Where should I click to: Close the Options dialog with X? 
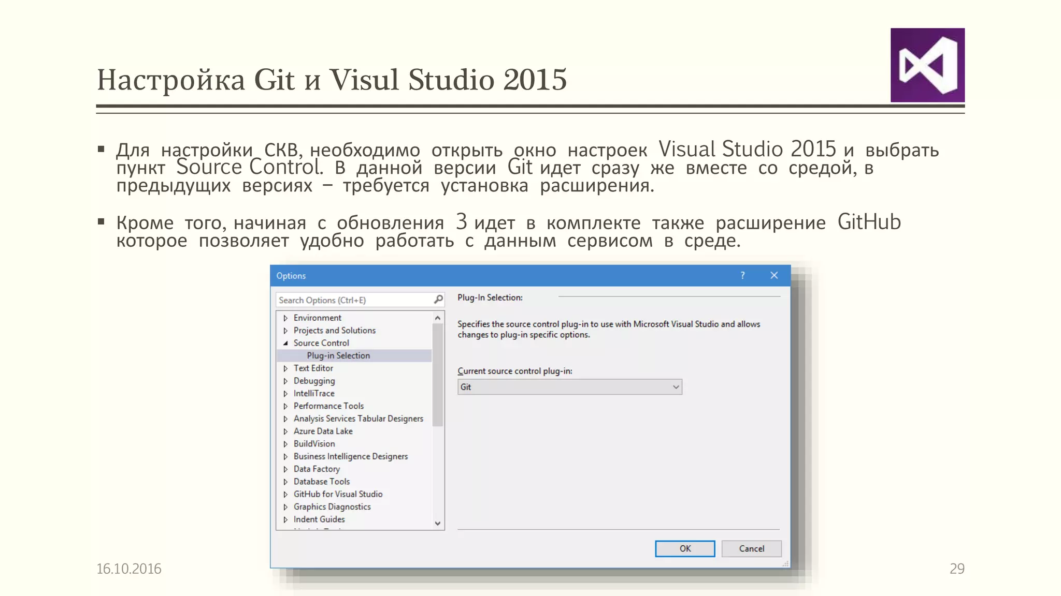[x=774, y=275]
